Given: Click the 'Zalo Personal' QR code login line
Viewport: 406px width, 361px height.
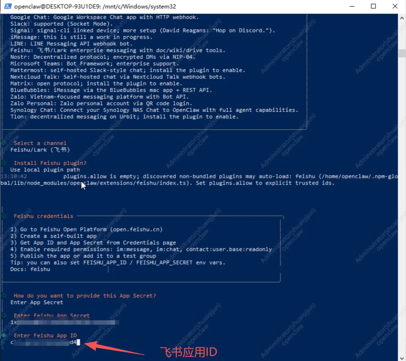Looking at the screenshot, I should click(x=101, y=104).
